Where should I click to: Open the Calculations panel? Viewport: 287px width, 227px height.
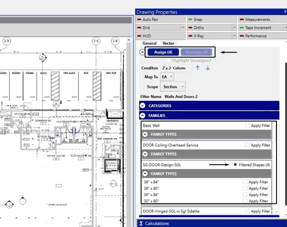(212, 223)
